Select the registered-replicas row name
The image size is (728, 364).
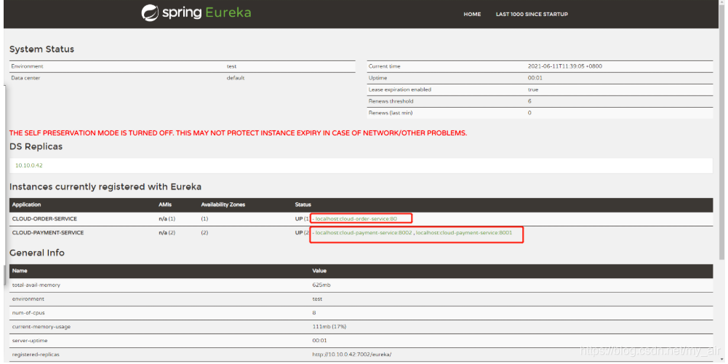coord(36,355)
